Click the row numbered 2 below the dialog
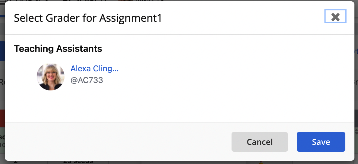 16,162
